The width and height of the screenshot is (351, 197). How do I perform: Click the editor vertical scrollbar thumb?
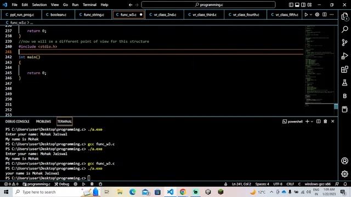coord(336,106)
